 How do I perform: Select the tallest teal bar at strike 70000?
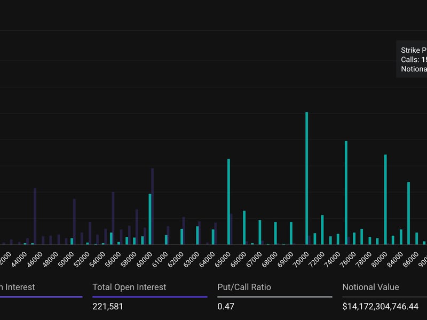[306, 176]
